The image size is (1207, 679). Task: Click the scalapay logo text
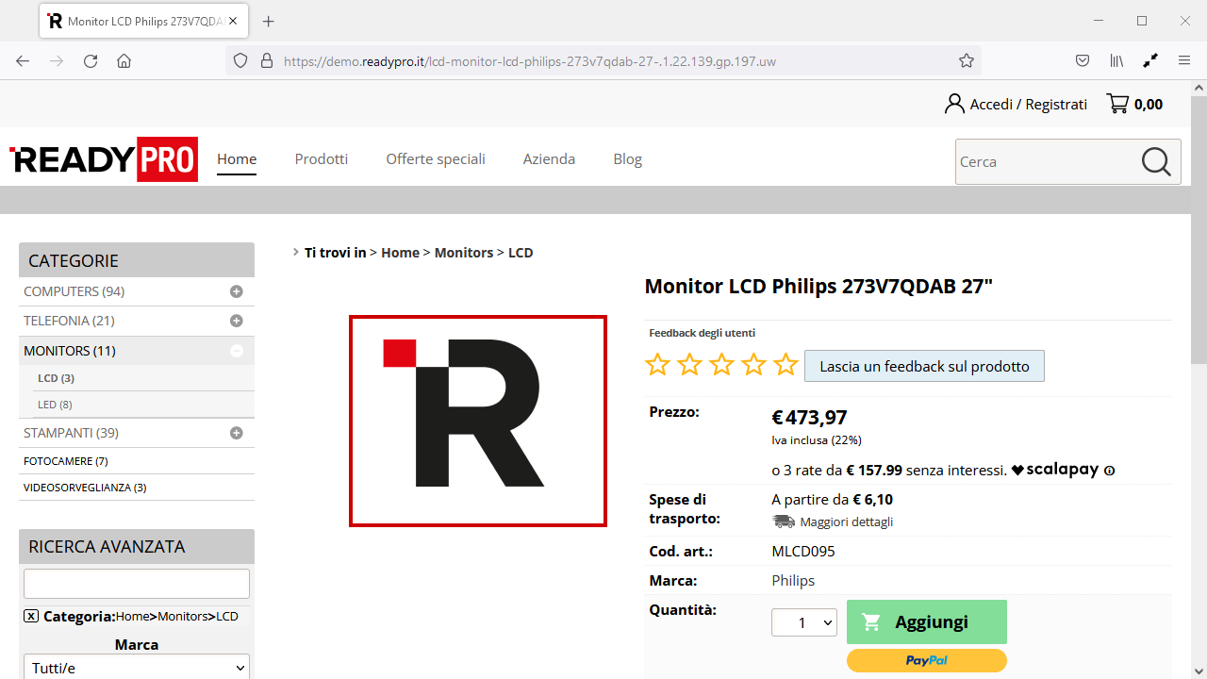(x=1055, y=470)
